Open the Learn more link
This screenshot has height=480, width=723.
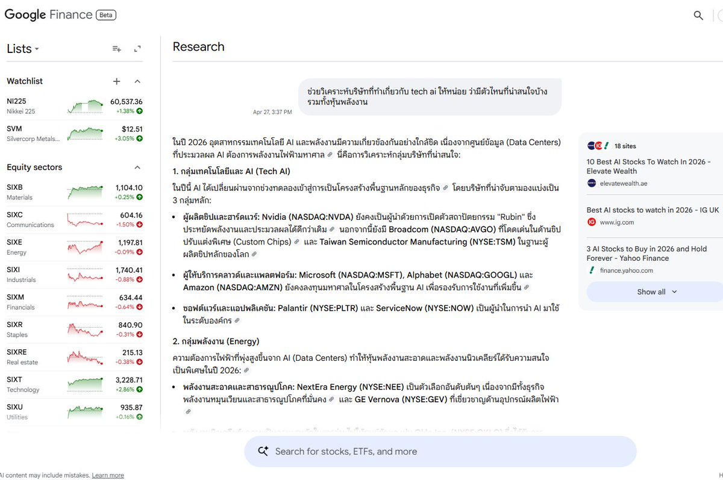tap(108, 475)
